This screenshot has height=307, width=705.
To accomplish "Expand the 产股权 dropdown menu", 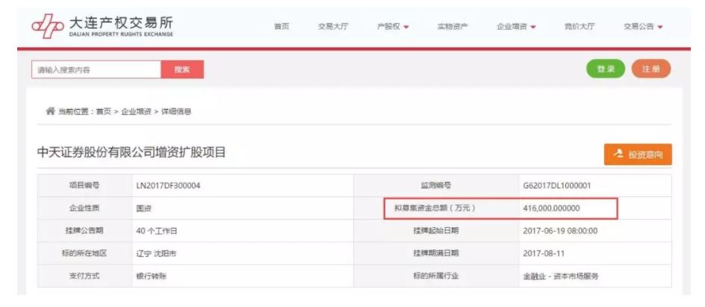I will click(393, 27).
